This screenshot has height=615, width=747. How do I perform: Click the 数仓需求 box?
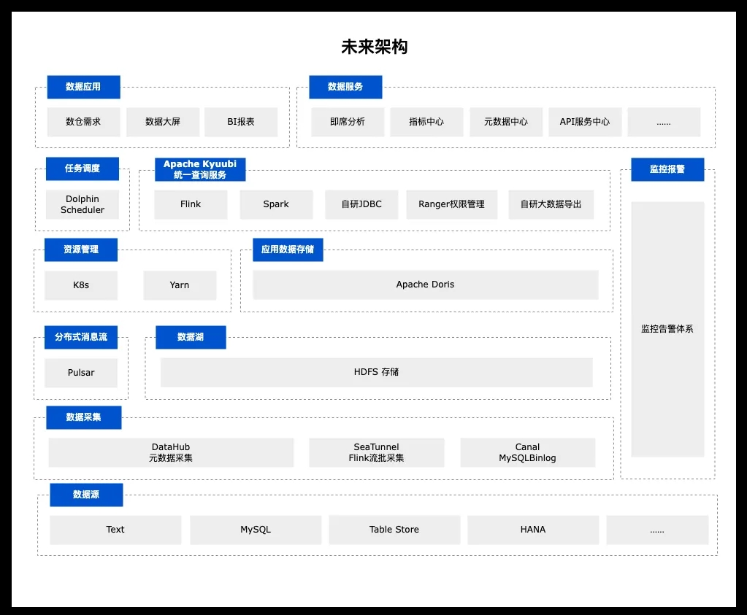coord(83,122)
